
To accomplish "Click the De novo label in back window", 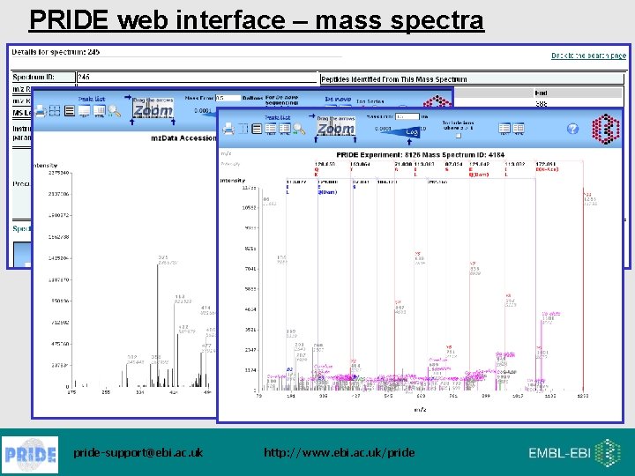I will pos(338,99).
